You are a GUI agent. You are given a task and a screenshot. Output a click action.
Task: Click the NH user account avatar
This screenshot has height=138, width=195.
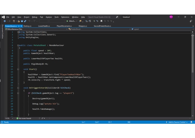[x=171, y=17]
